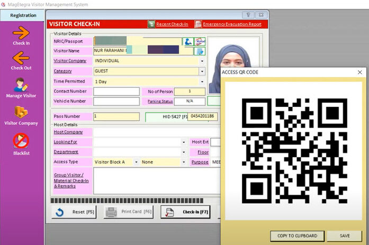Click the Floor link

tap(203, 152)
